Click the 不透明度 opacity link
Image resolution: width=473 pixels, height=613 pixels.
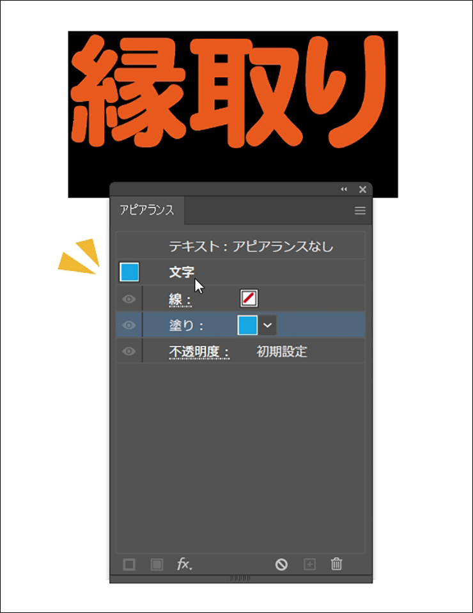(x=199, y=352)
